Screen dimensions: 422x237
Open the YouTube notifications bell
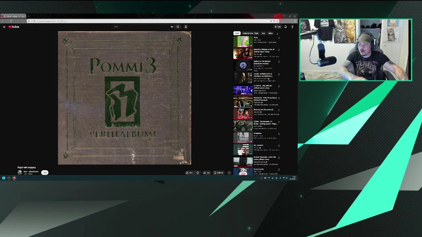point(286,27)
